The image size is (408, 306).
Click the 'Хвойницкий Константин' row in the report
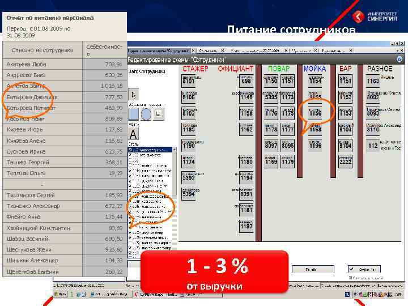[65, 228]
